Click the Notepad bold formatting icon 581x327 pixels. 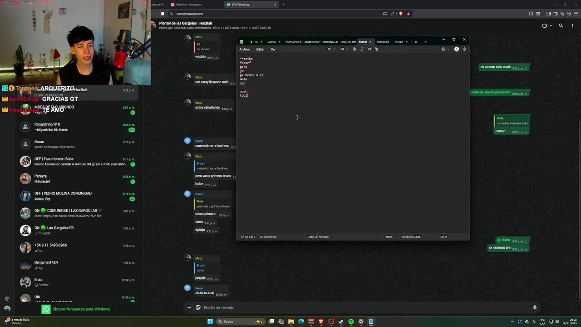355,49
